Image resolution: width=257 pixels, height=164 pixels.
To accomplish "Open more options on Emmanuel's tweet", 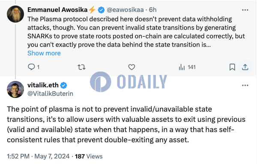I will point(245,10).
